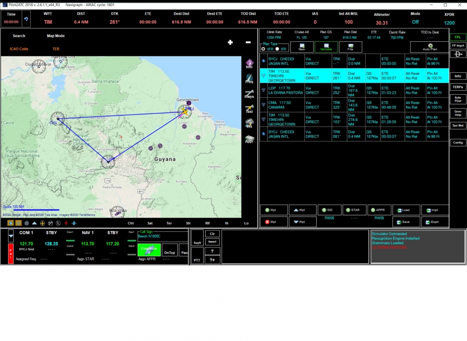Screen dimensions: 467x341
Task: Add an APPR approach procedure
Action: (x=379, y=210)
